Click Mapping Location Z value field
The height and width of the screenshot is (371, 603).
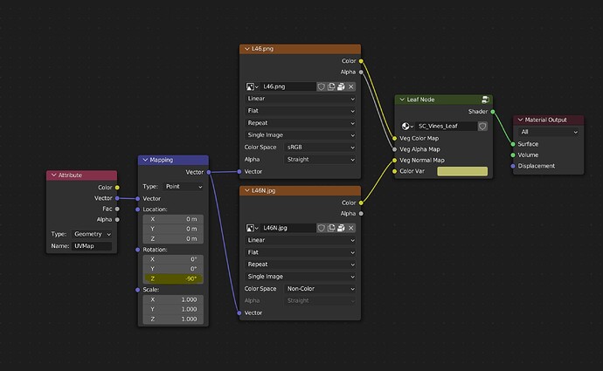(x=173, y=239)
